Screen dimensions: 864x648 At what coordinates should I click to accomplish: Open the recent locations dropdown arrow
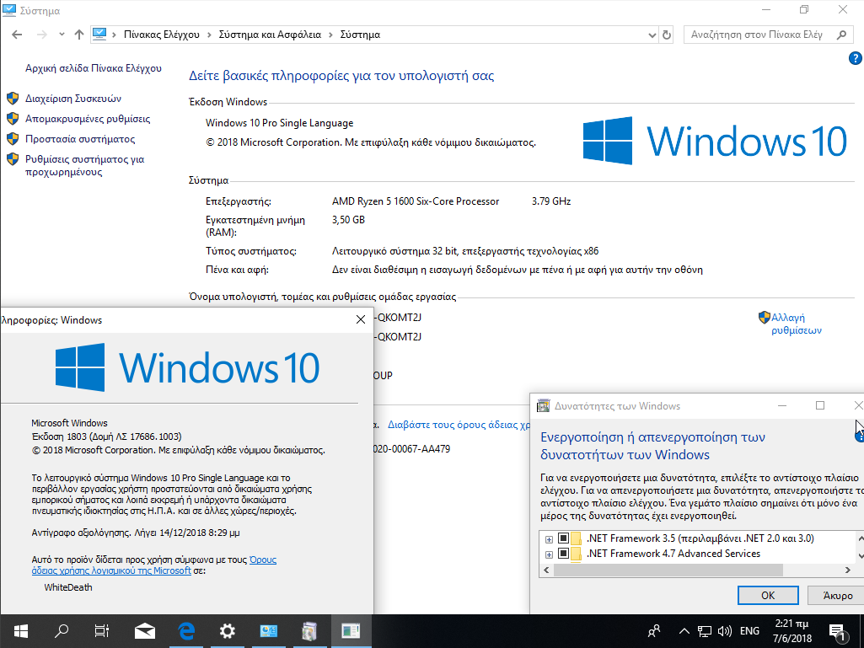pos(62,35)
